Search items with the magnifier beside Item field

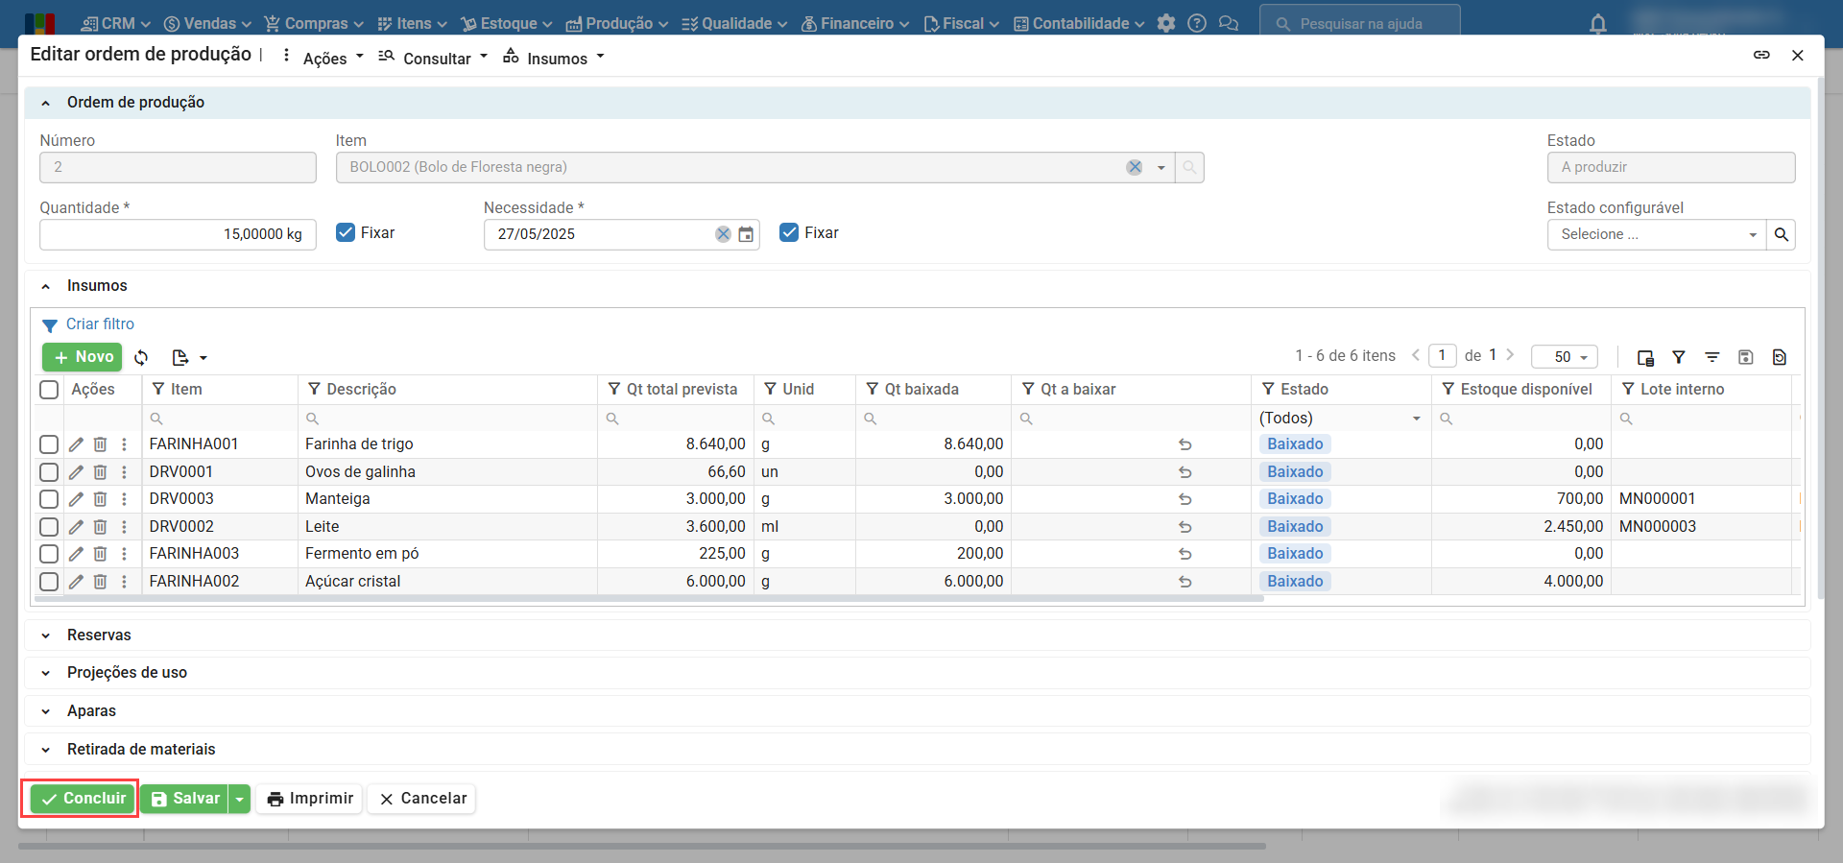[x=1190, y=167]
